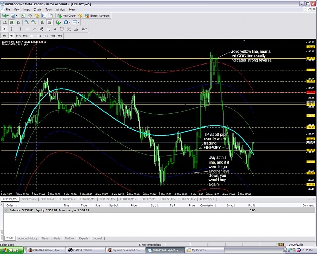Open the Strategy Tester icon
This screenshot has width=317, height=254.
point(51,16)
